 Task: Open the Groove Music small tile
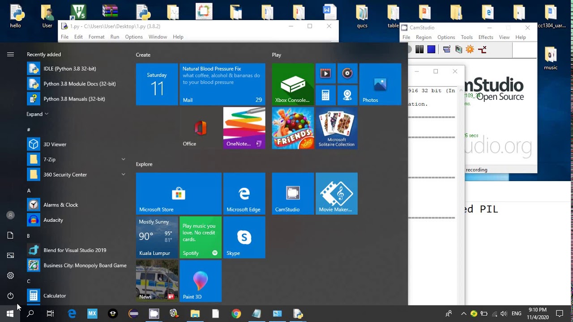point(347,73)
